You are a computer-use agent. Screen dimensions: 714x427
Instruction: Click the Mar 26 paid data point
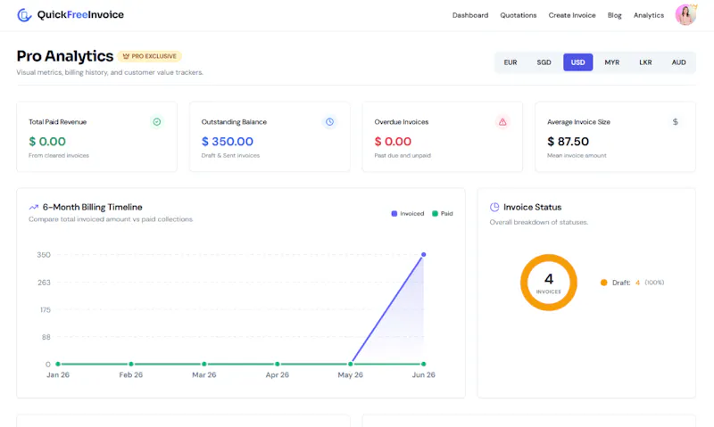tap(204, 364)
